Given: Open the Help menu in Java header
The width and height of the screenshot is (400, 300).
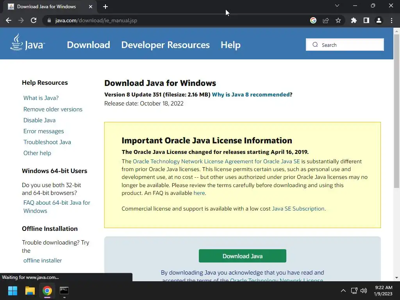Looking at the screenshot, I should [230, 45].
